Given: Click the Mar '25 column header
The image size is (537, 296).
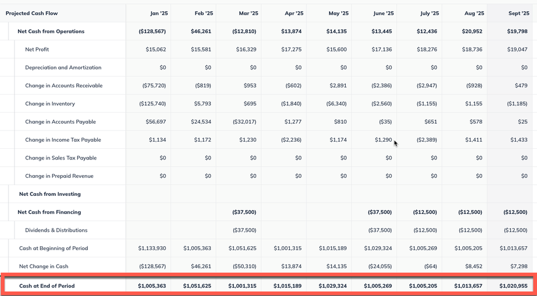Looking at the screenshot, I should coord(248,13).
